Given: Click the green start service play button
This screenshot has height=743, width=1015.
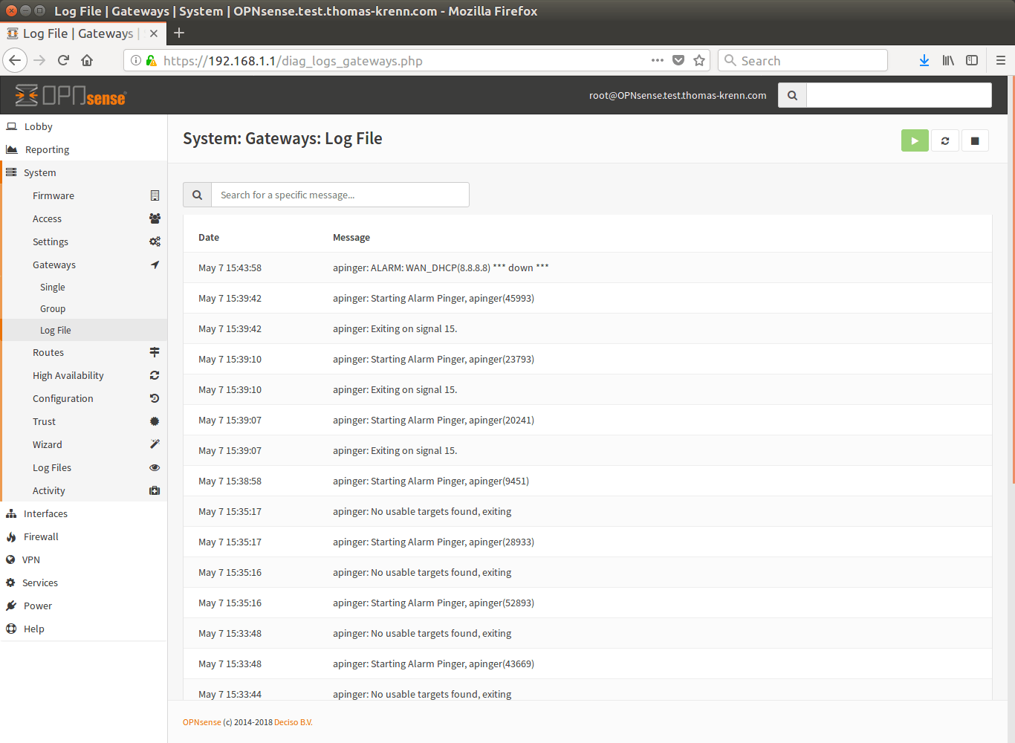Looking at the screenshot, I should pos(915,140).
